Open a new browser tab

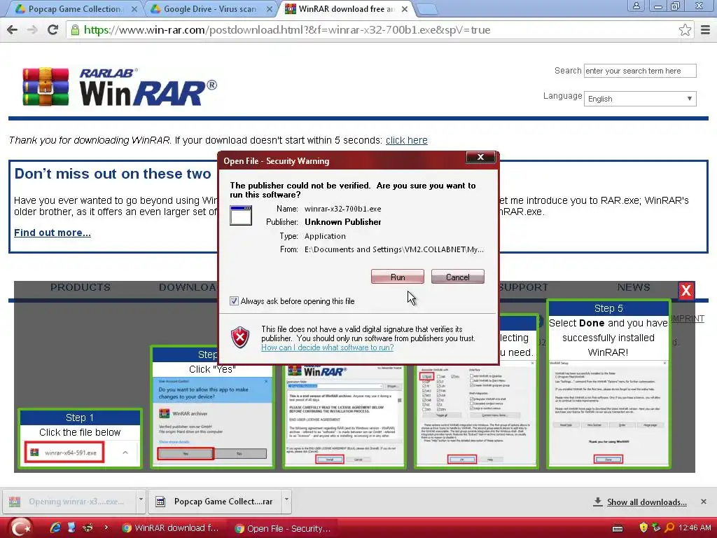[x=427, y=9]
